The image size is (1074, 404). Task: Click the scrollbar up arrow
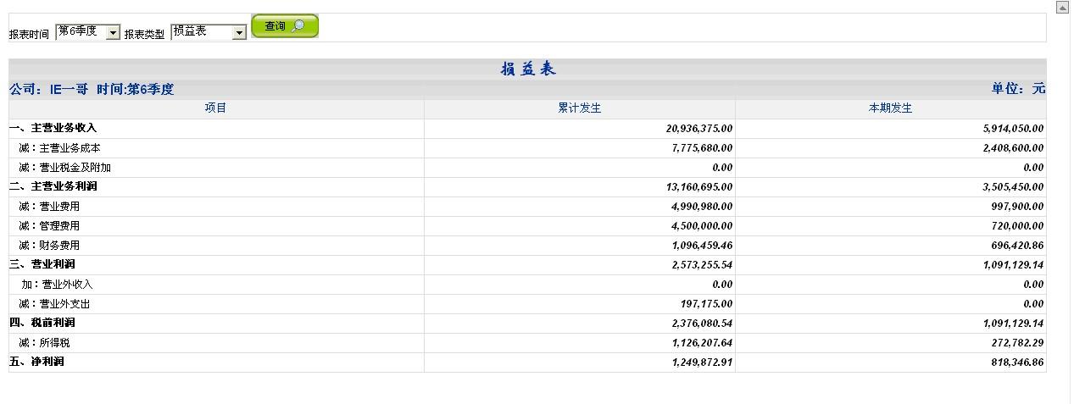tap(1062, 7)
